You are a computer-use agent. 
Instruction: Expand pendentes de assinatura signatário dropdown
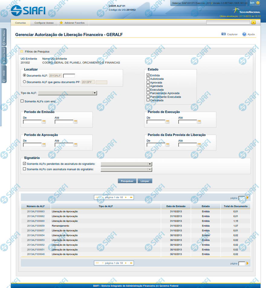149,164
